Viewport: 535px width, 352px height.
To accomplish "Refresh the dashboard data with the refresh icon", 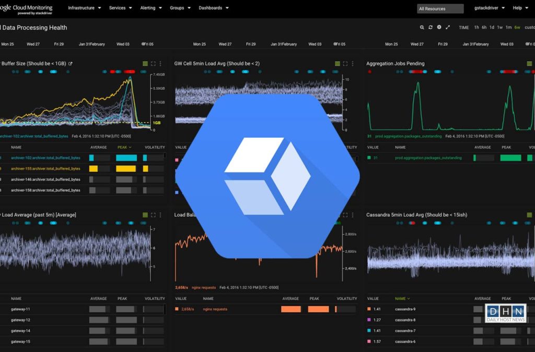I will point(430,27).
